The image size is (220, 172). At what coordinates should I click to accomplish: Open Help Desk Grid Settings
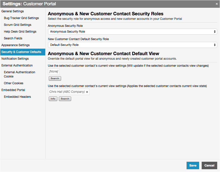coord(20,32)
